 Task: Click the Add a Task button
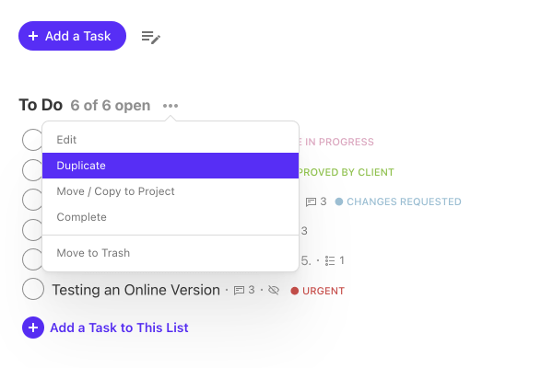pyautogui.click(x=72, y=36)
